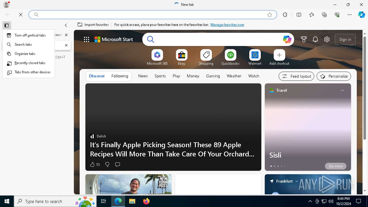The height and width of the screenshot is (207, 368).
Task: Click the Feed layout button
Action: [296, 76]
